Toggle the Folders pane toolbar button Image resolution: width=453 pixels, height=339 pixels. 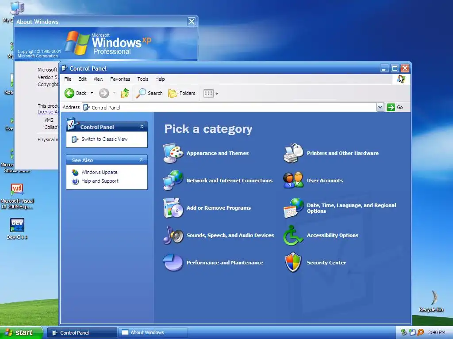point(182,93)
